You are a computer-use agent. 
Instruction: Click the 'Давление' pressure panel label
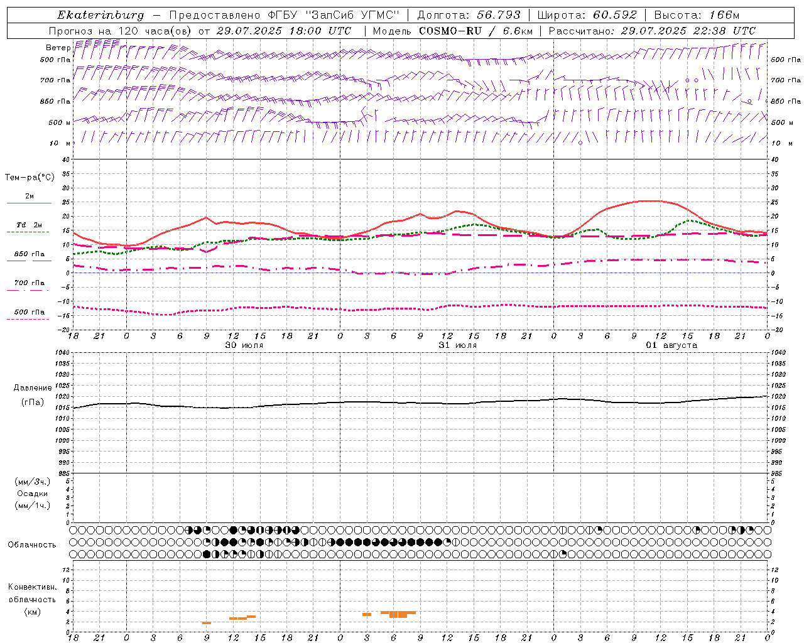coord(33,388)
